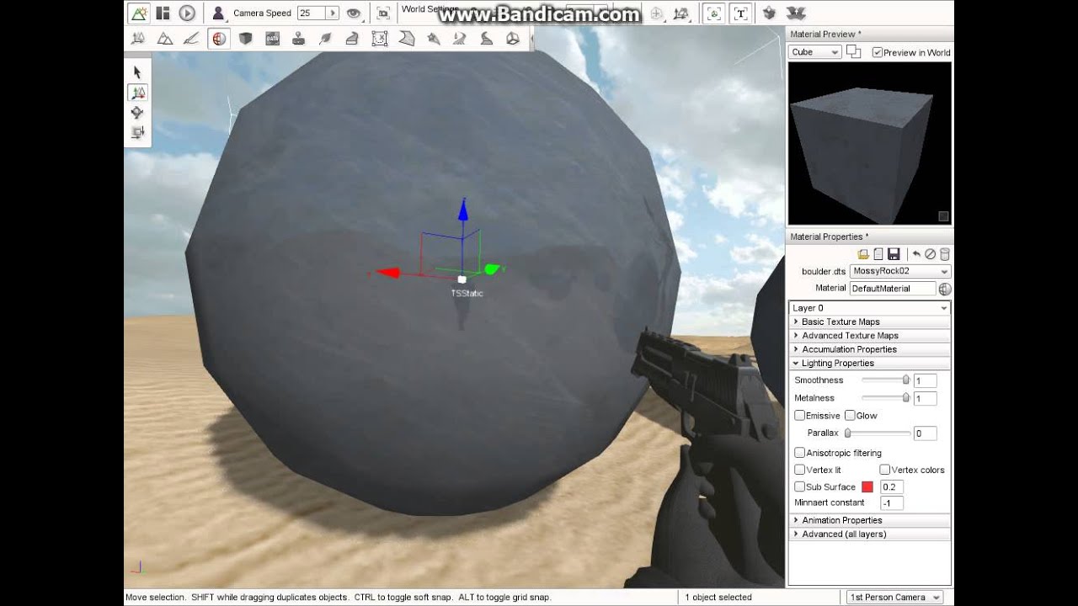Toggle Preview in World checkbox
Image resolution: width=1078 pixels, height=606 pixels.
[878, 52]
